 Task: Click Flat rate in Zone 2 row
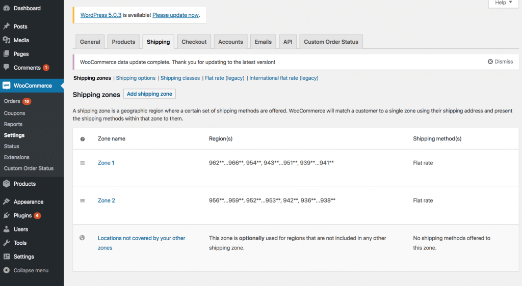(x=423, y=201)
